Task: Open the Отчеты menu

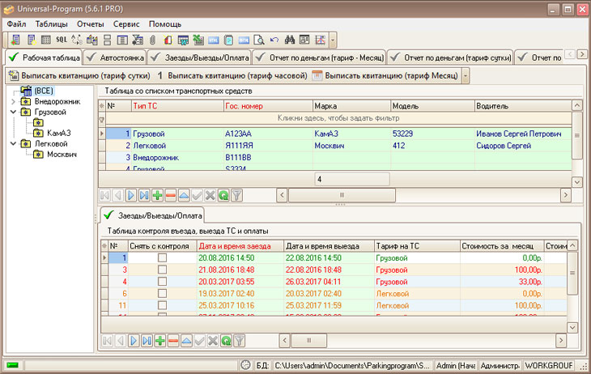Action: [90, 24]
